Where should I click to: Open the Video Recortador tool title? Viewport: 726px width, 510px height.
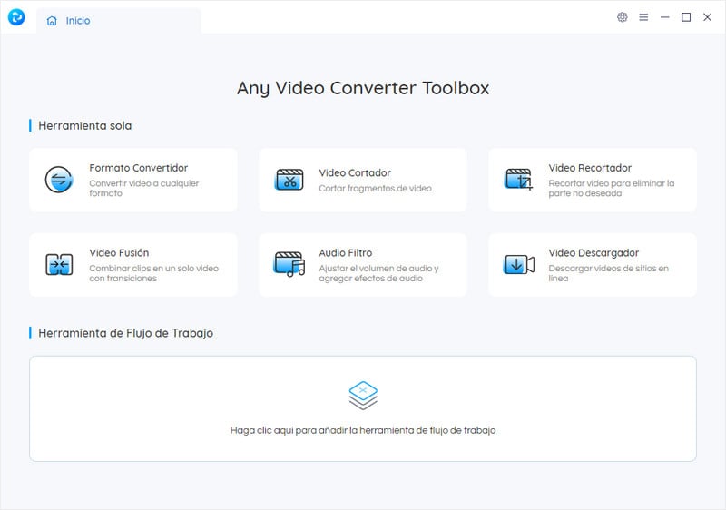[590, 168]
